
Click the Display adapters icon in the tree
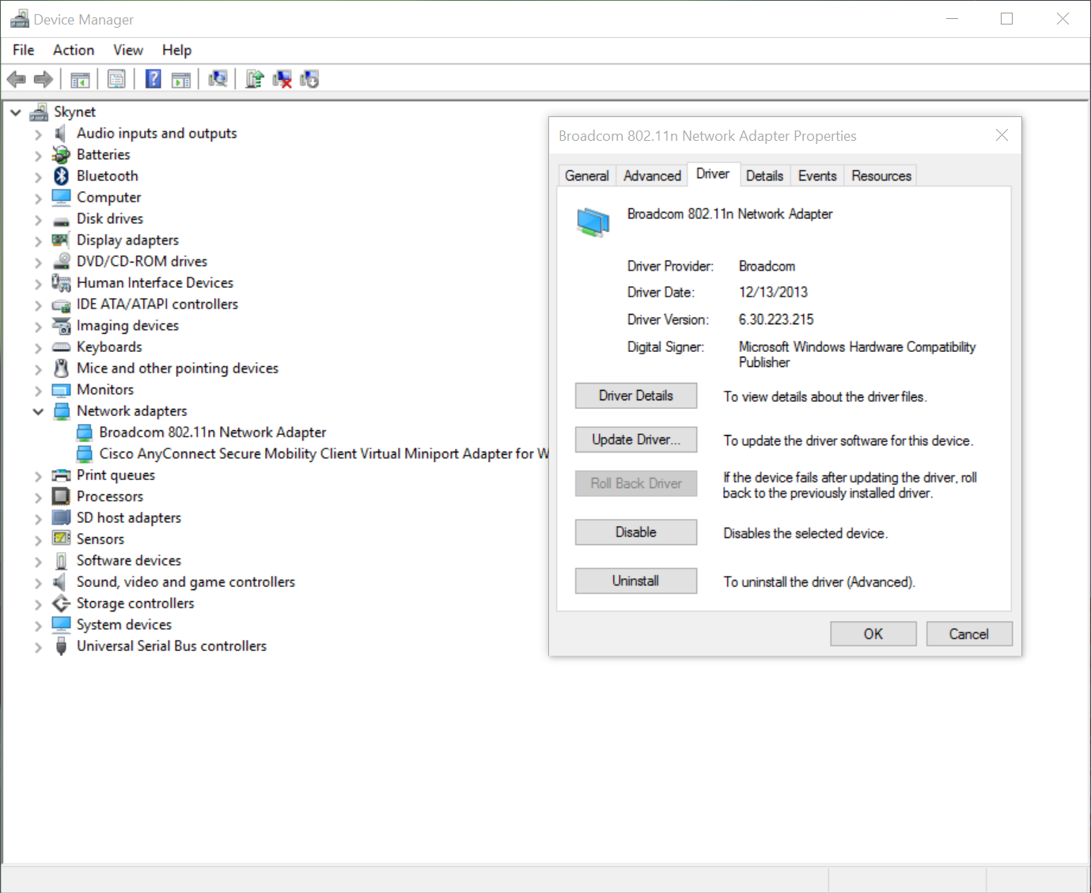click(x=61, y=240)
